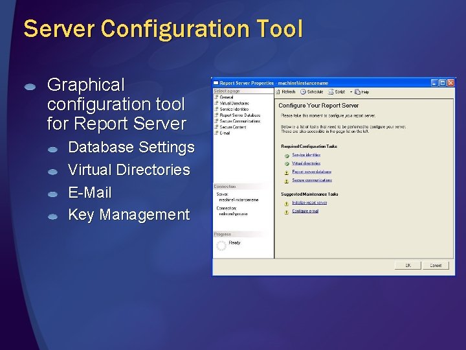Click warning icon beside Secure communications link

click(287, 181)
